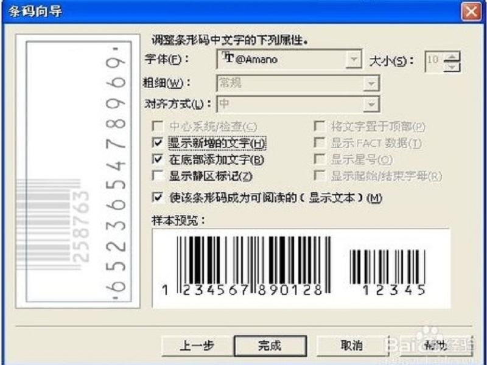Toggle 显示 FACT 数据(T) checkbox
487x365 pixels.
[319, 143]
